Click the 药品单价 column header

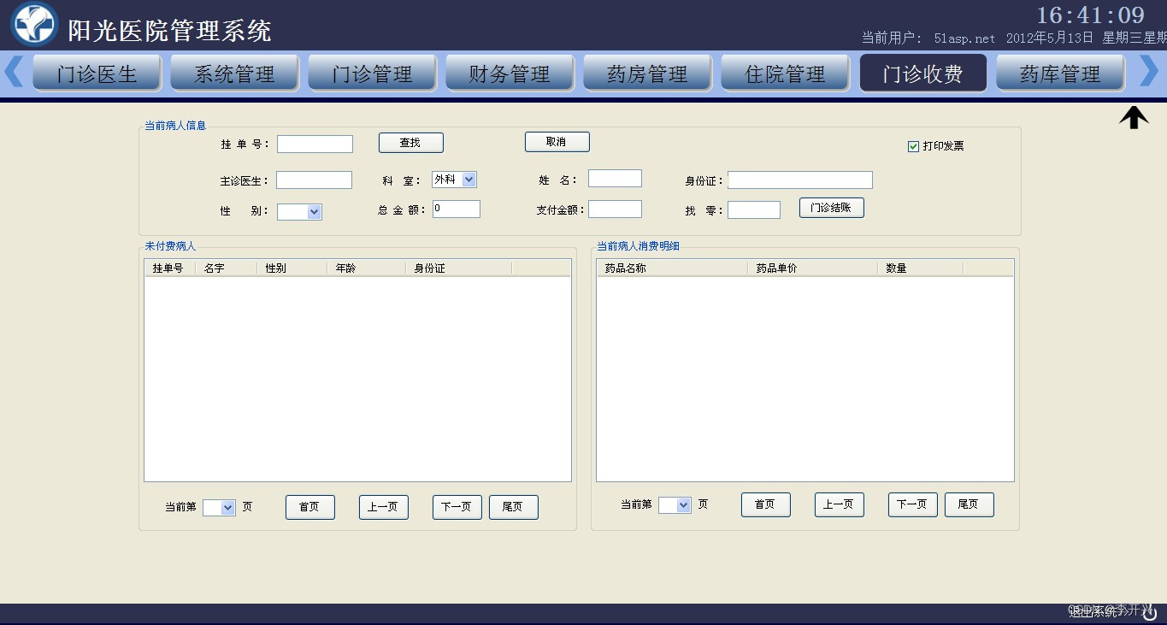[x=812, y=268]
